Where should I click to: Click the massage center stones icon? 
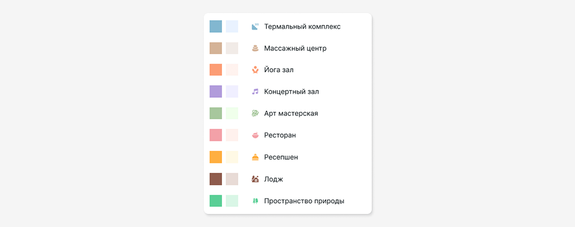pos(255,48)
